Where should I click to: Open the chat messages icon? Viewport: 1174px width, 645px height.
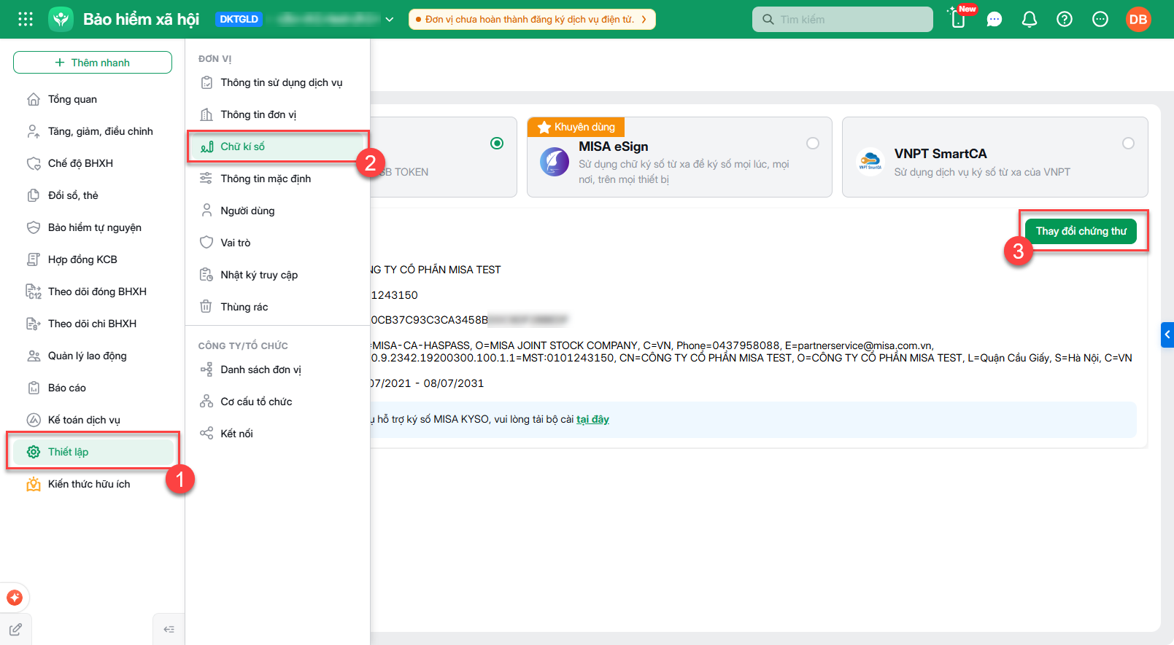click(x=995, y=20)
